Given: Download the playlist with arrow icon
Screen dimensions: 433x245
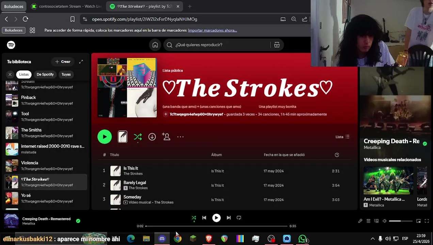Looking at the screenshot, I should (152, 137).
